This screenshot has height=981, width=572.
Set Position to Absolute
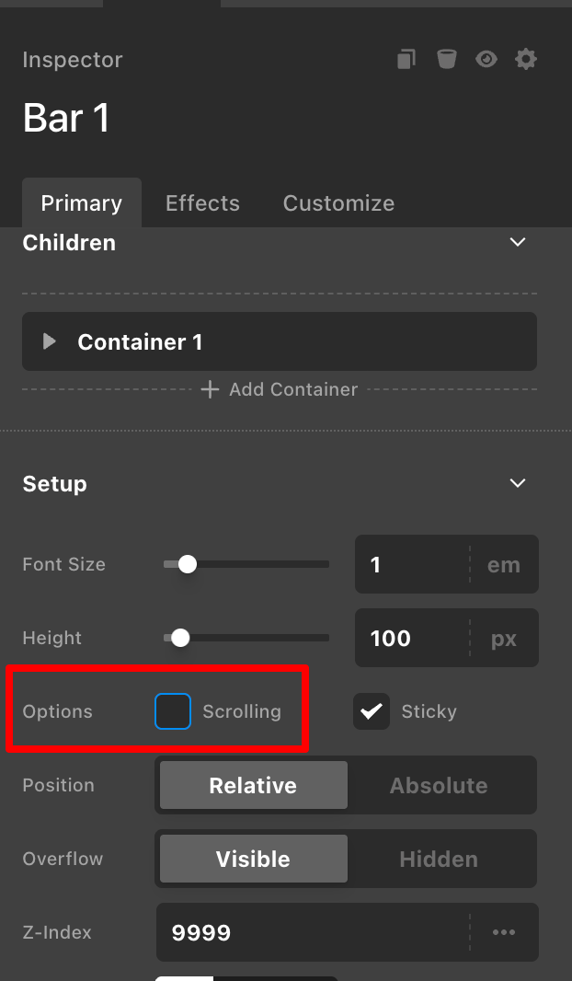click(x=439, y=785)
